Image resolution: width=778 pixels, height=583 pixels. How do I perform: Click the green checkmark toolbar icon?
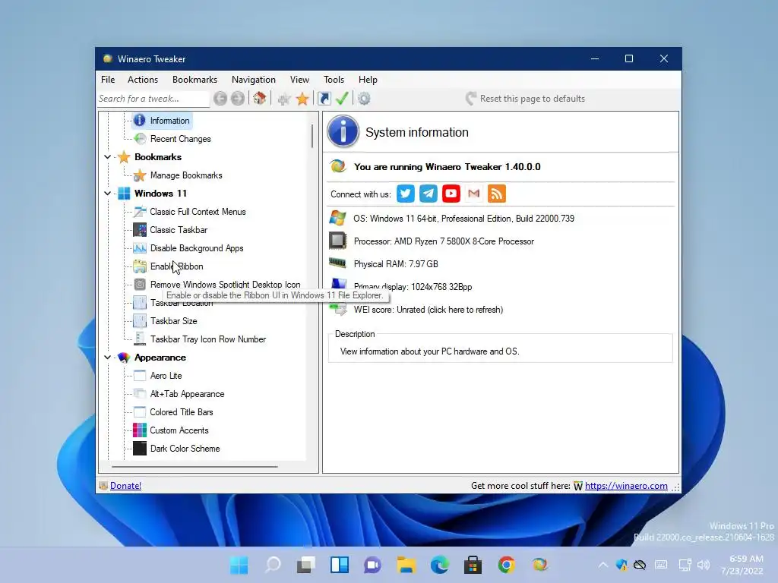[342, 98]
